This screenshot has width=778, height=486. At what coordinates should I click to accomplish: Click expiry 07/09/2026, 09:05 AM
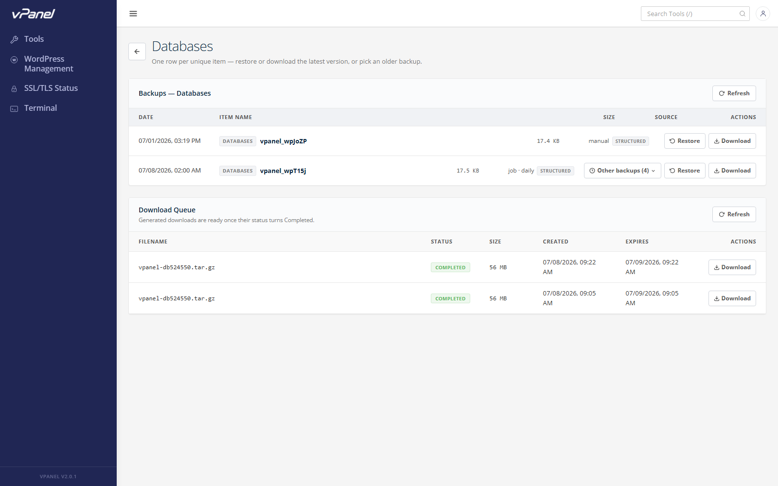(x=652, y=298)
